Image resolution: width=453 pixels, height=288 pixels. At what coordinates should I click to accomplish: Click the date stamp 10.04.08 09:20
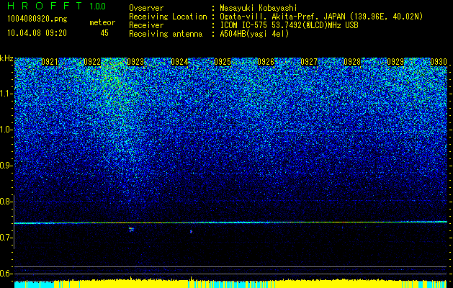coord(37,33)
